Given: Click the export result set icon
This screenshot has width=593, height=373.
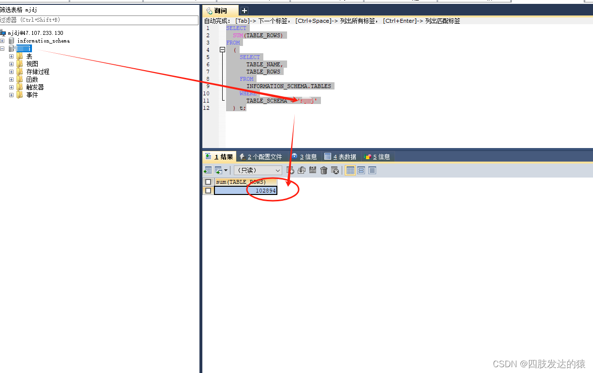Looking at the screenshot, I should (x=208, y=170).
